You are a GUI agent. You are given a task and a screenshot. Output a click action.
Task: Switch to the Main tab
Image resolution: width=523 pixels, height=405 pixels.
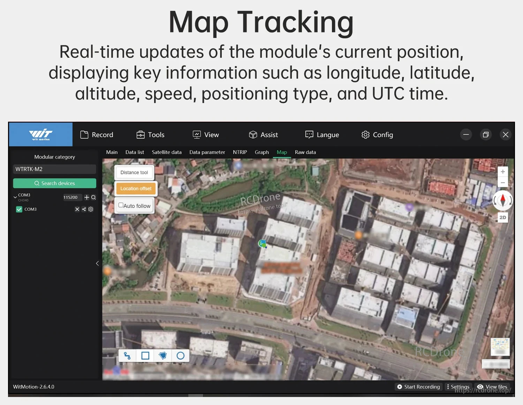coord(112,152)
